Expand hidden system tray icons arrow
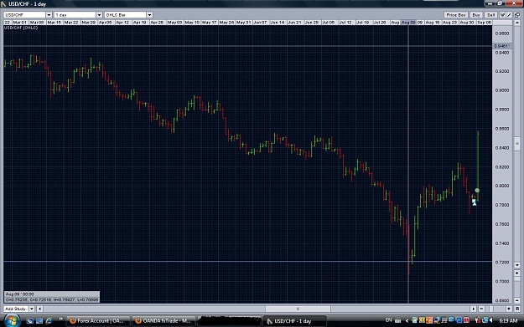The height and width of the screenshot is (327, 524). coord(407,320)
